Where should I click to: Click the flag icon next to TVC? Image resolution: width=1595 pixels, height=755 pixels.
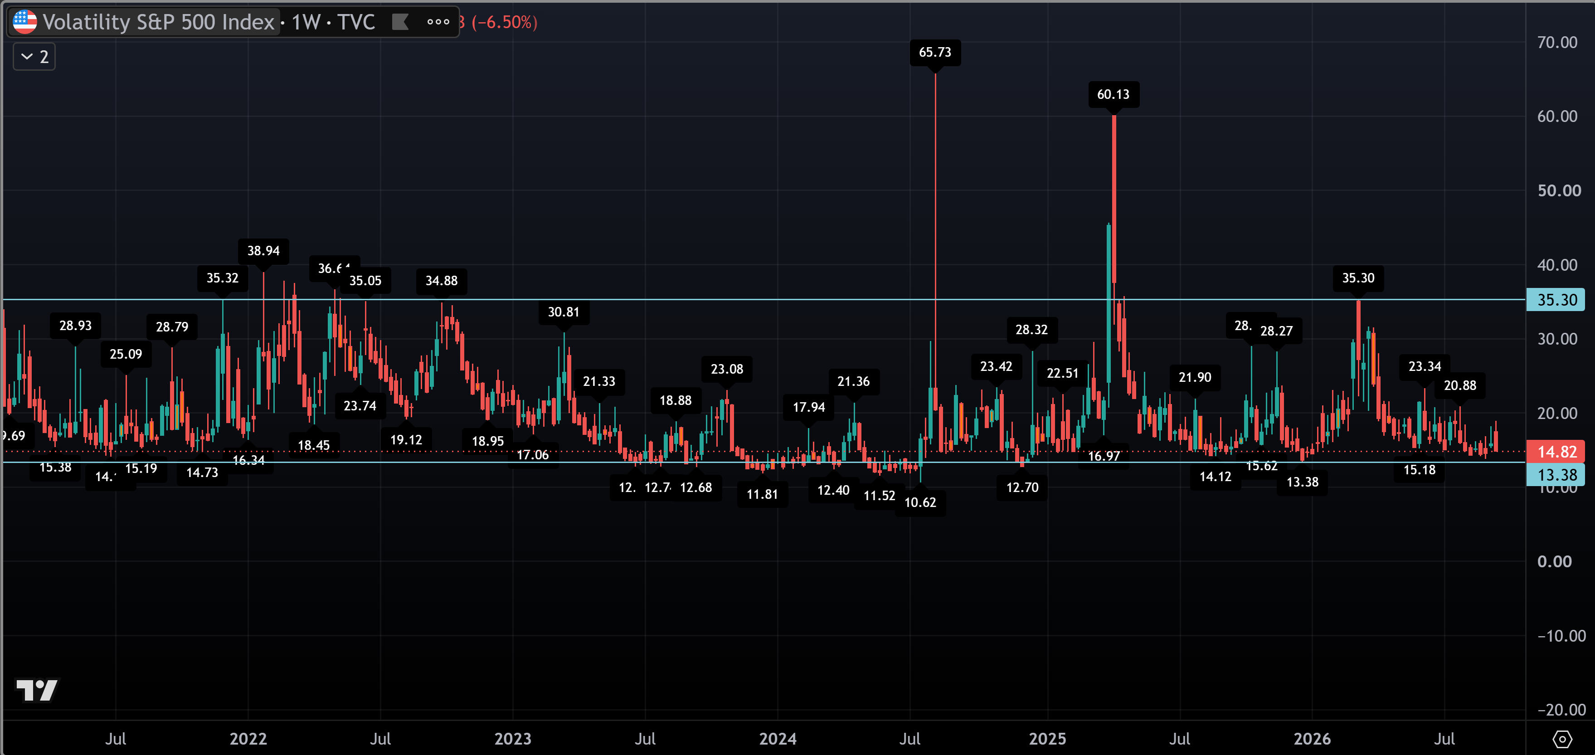click(401, 22)
